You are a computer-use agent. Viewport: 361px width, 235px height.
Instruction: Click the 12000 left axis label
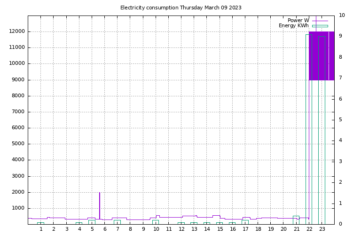pyautogui.click(x=17, y=31)
